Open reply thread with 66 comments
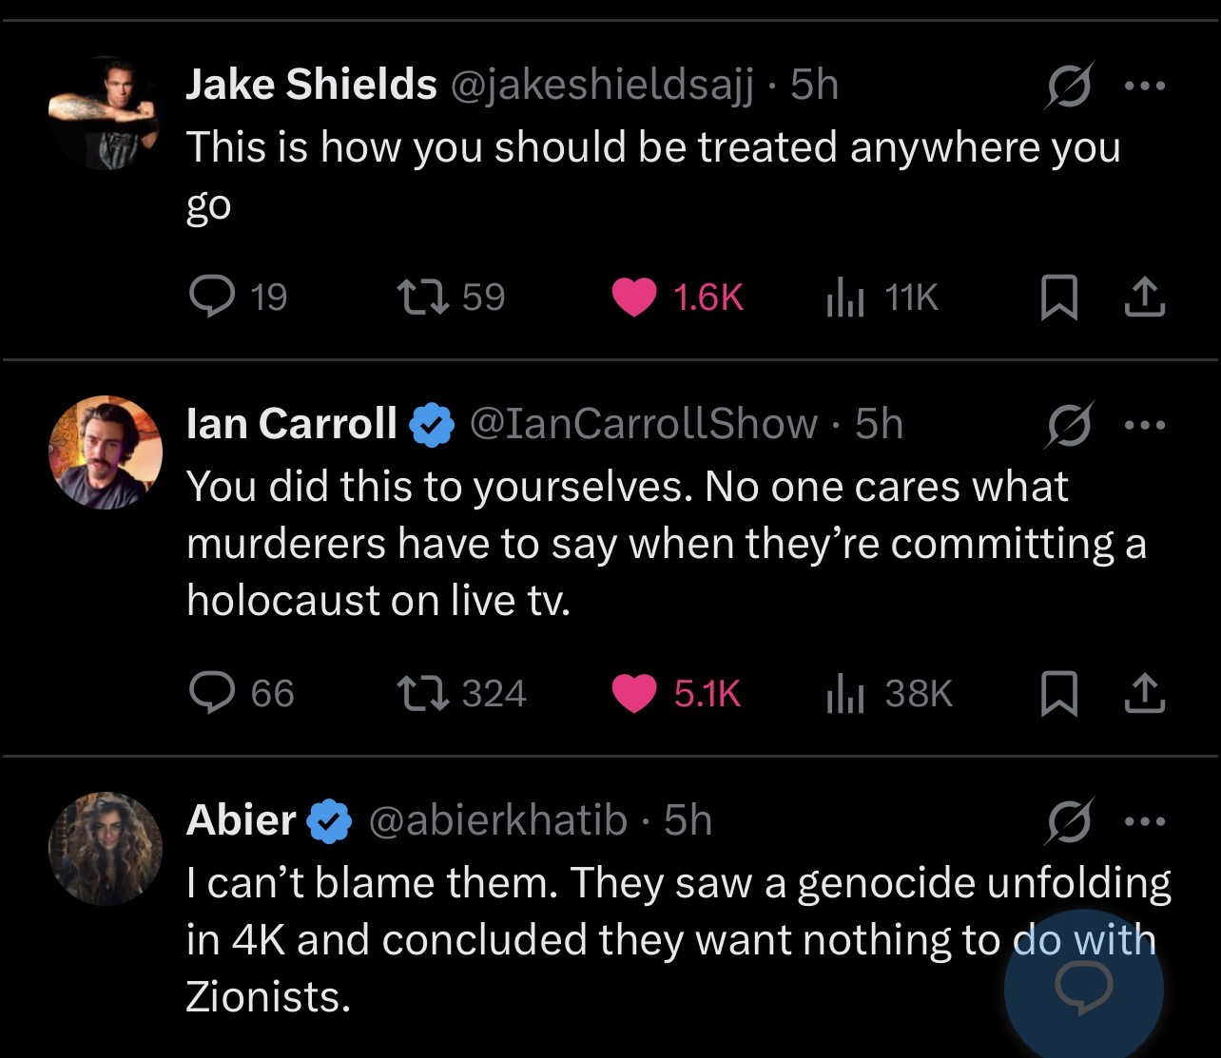This screenshot has height=1058, width=1221. click(x=242, y=693)
